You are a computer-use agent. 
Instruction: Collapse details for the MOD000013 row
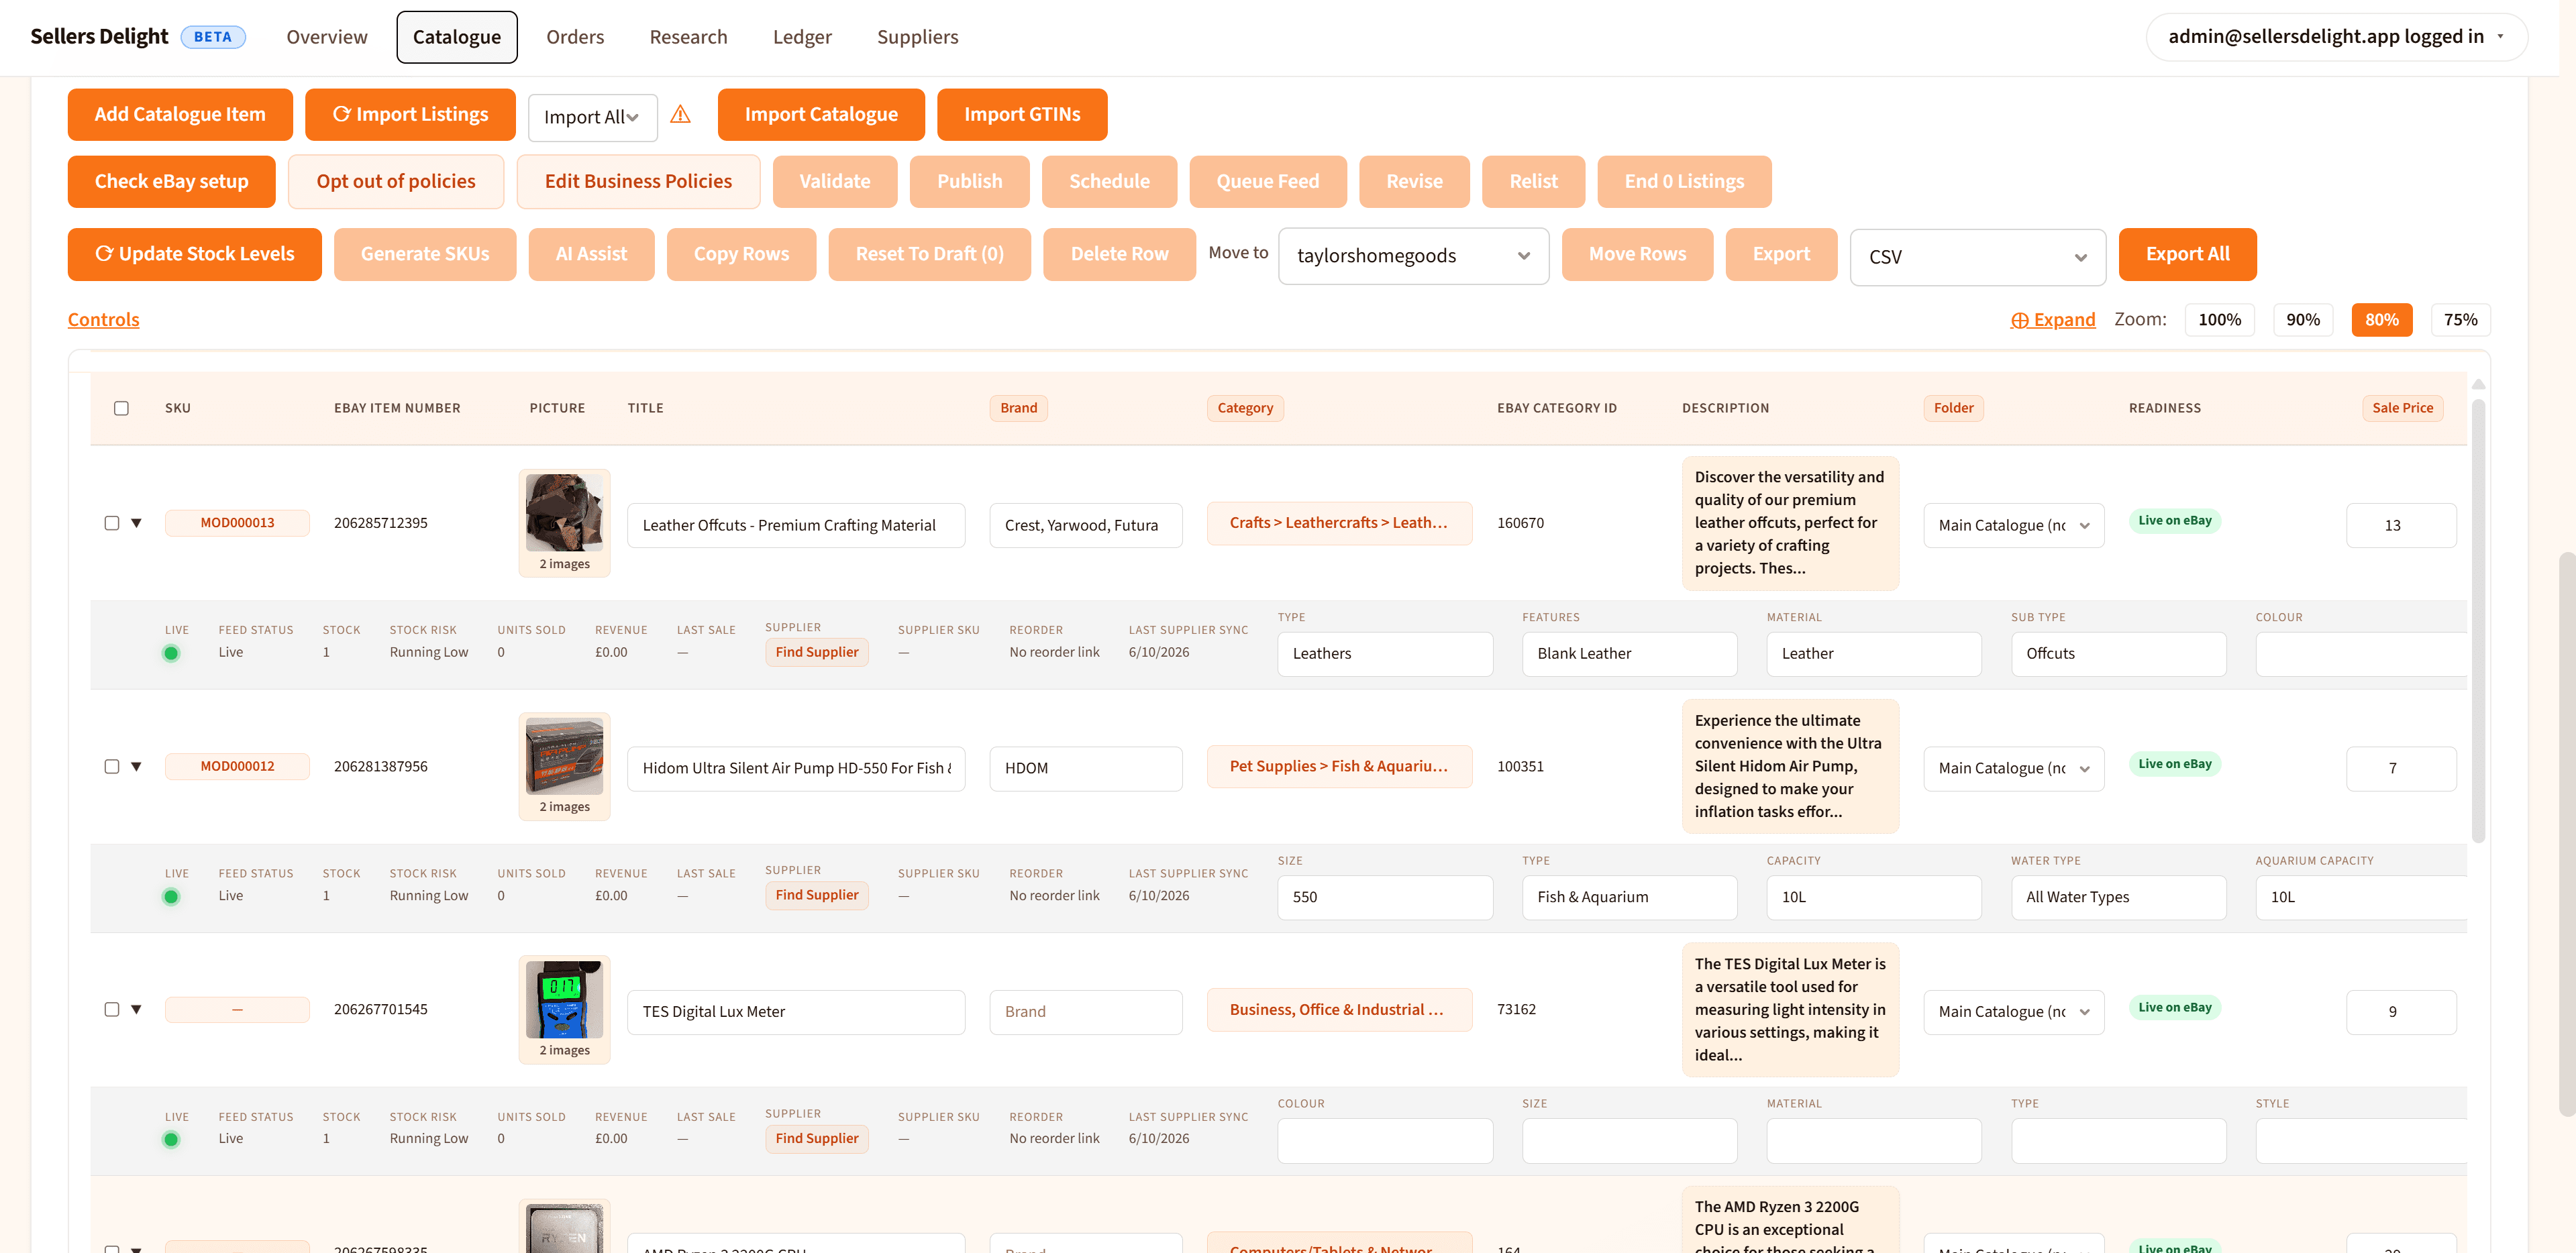pos(137,523)
